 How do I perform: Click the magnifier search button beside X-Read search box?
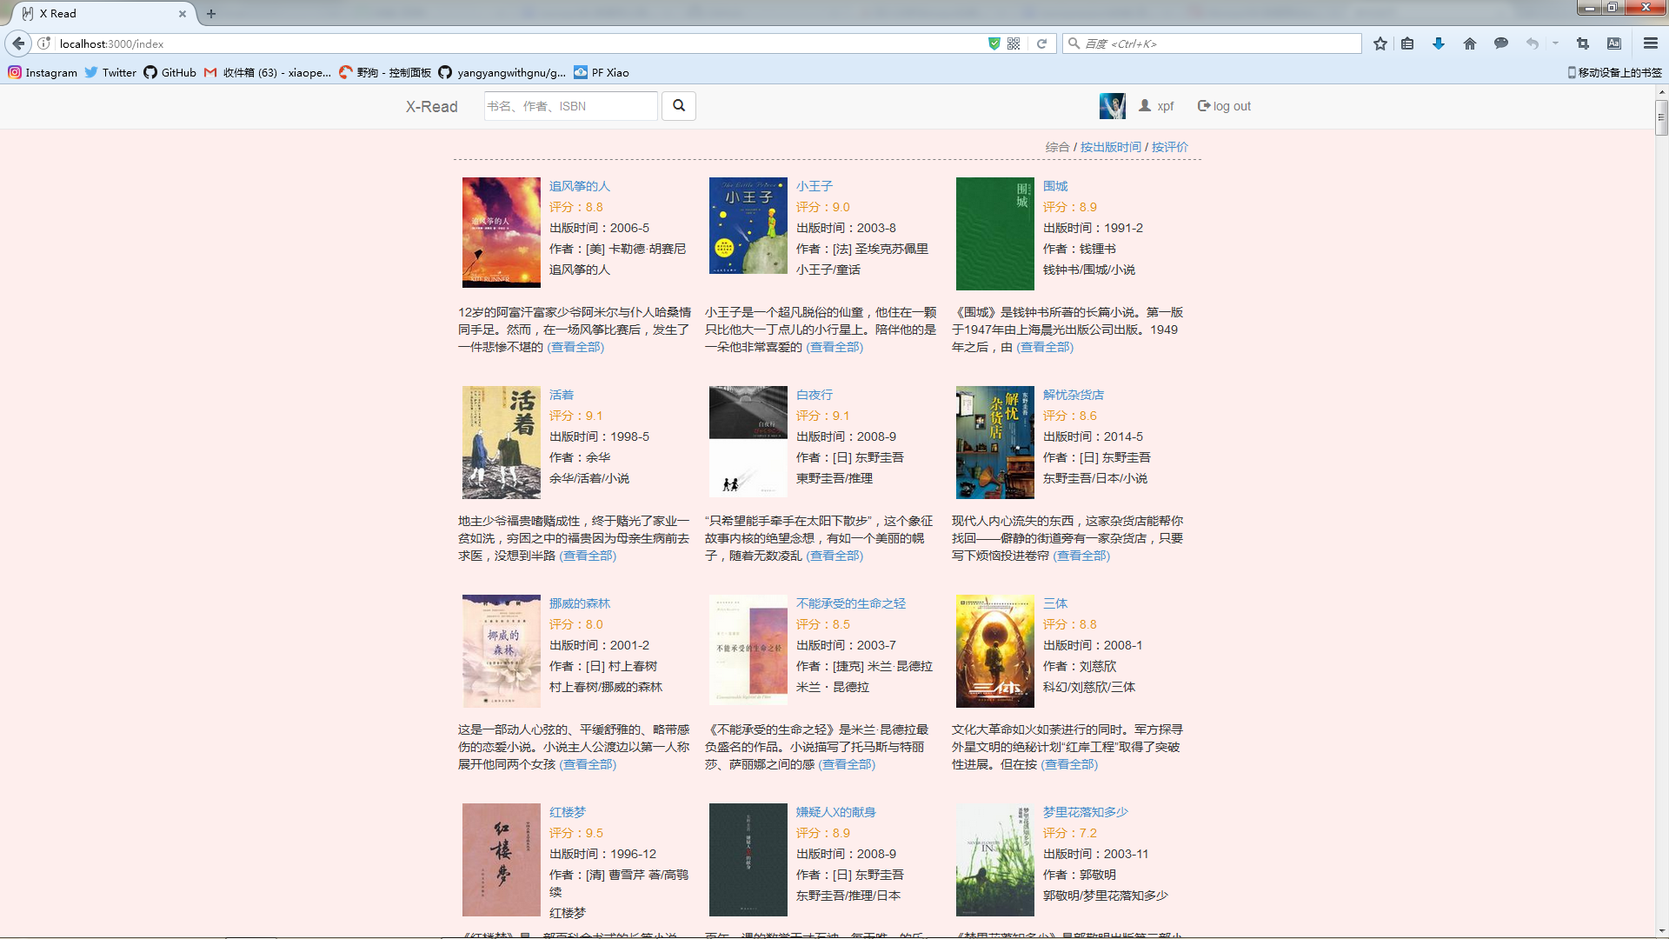pyautogui.click(x=679, y=106)
